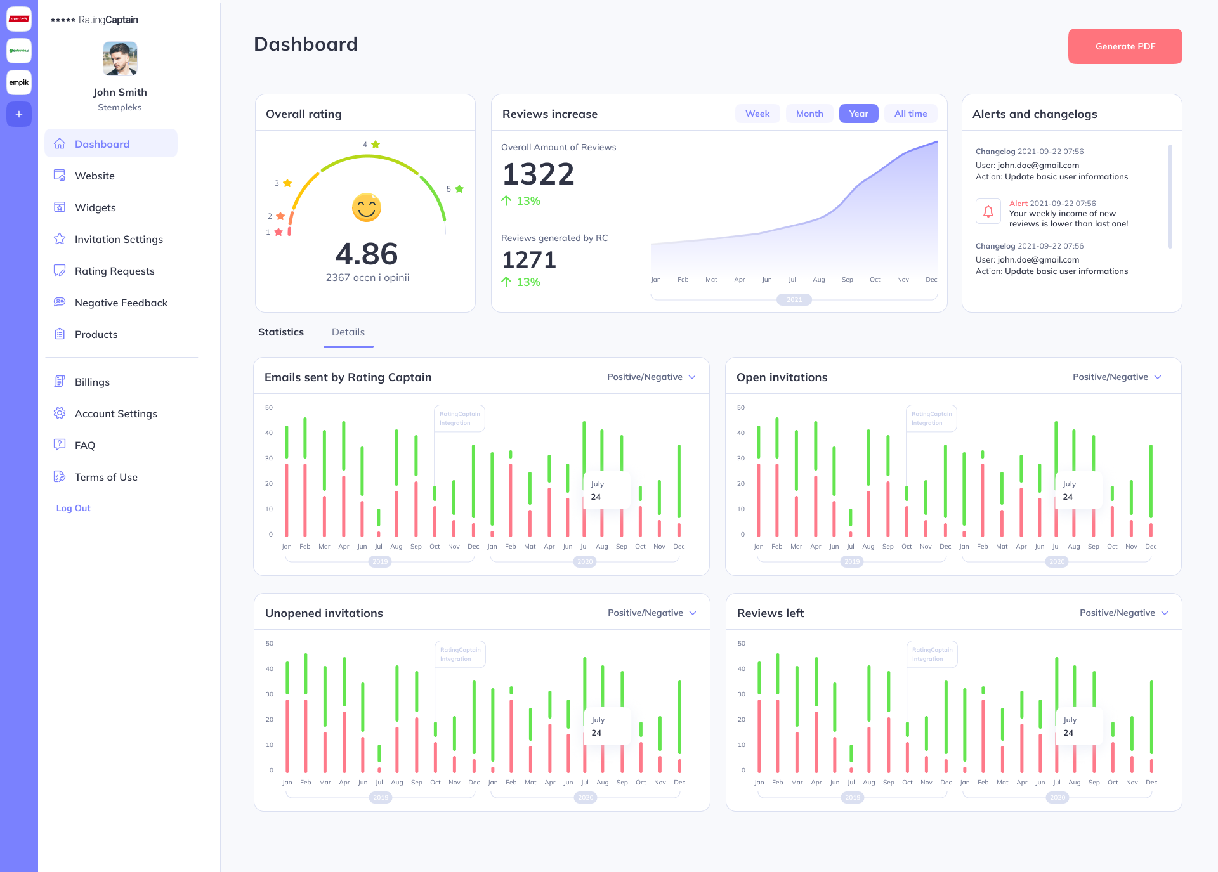Click the 1271 reviews generated by RC
The image size is (1218, 872).
tap(529, 259)
